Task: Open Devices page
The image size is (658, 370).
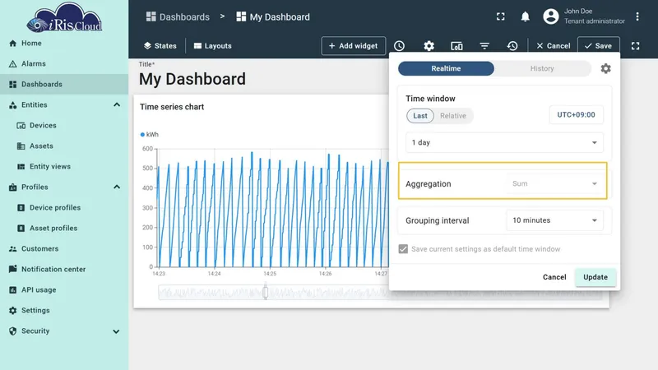Action: [64, 126]
